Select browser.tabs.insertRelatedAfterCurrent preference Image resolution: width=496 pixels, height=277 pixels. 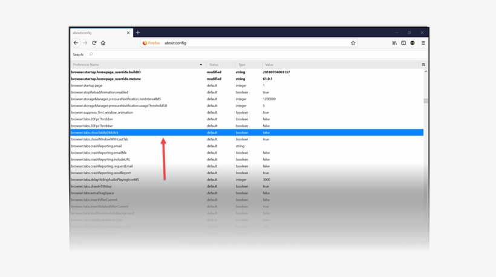[247, 206]
